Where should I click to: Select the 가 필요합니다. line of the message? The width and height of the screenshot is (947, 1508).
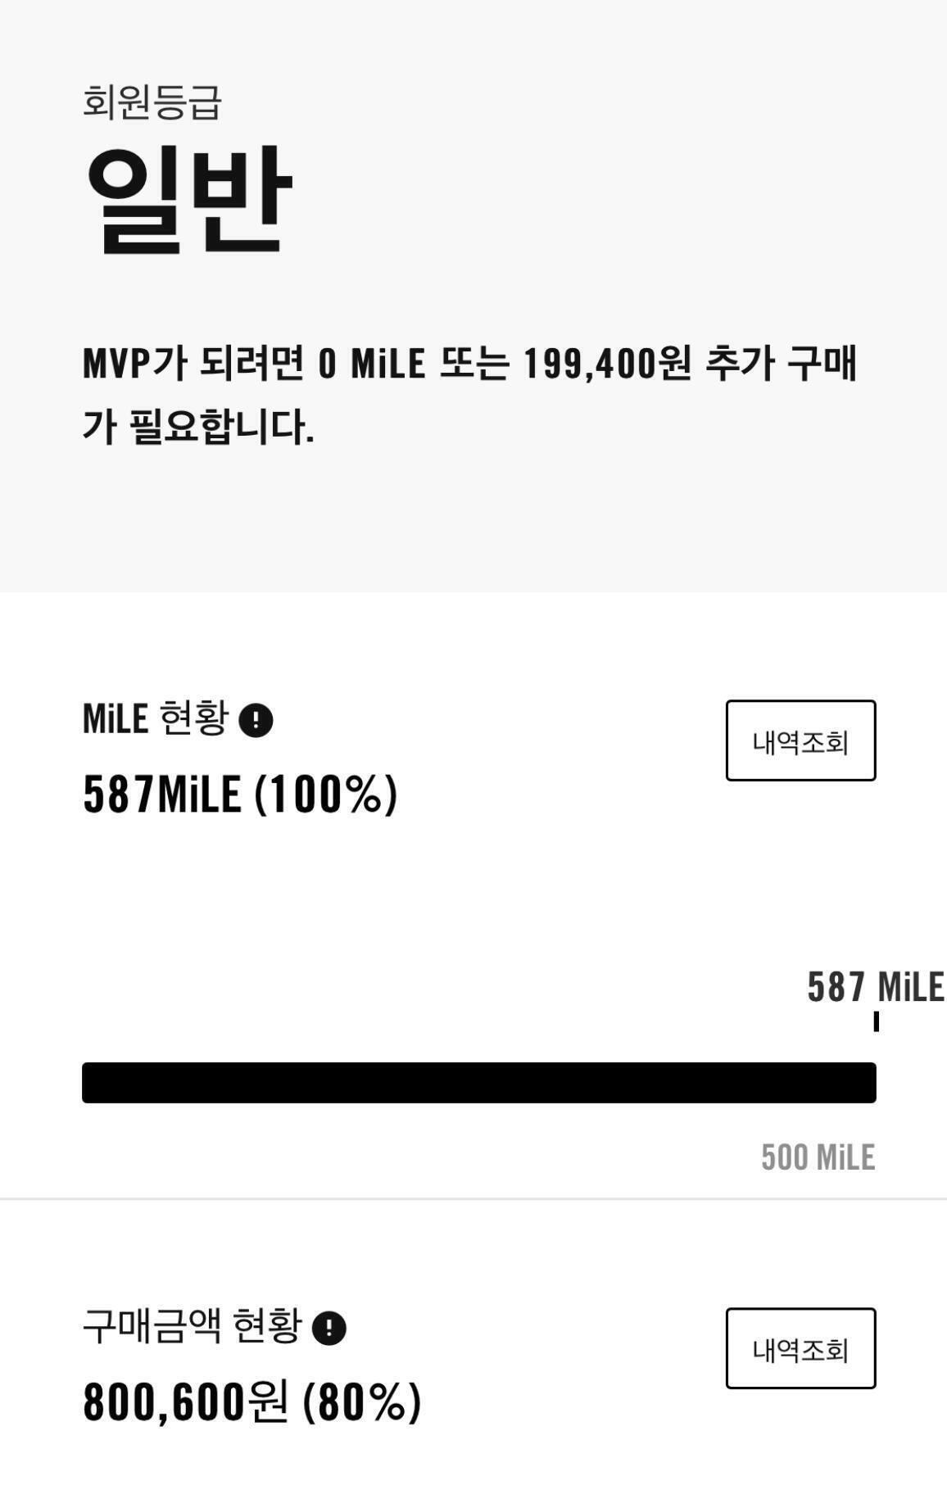198,426
